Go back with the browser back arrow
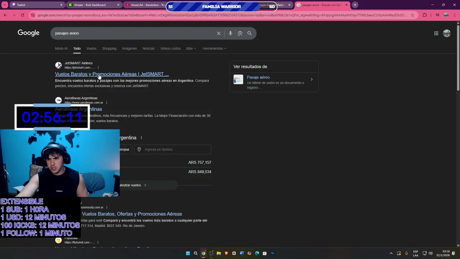Image resolution: width=460 pixels, height=259 pixels. pyautogui.click(x=5, y=15)
